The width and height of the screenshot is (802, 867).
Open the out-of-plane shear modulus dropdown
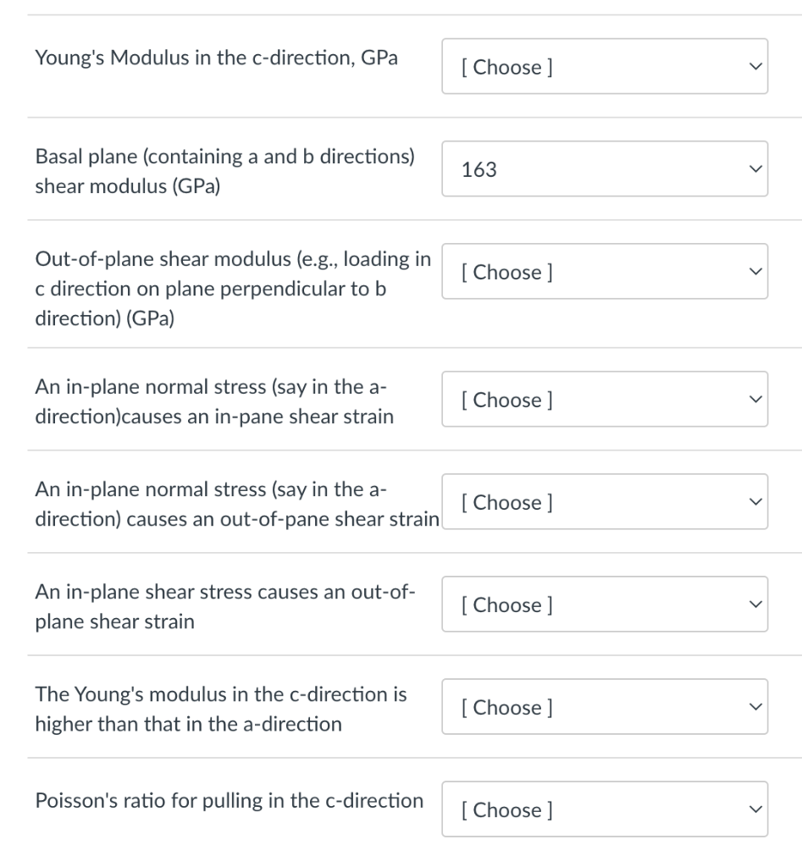coord(604,272)
